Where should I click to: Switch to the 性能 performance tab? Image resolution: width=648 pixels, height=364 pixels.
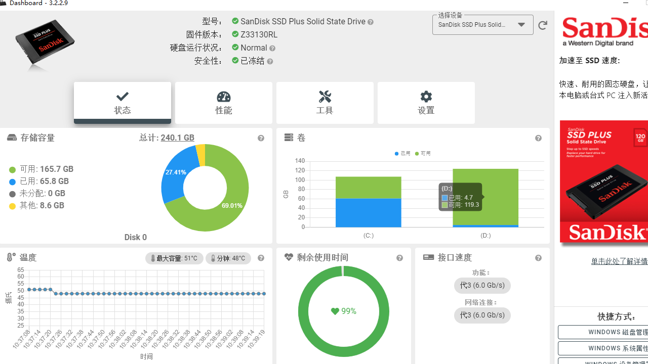[x=224, y=103]
